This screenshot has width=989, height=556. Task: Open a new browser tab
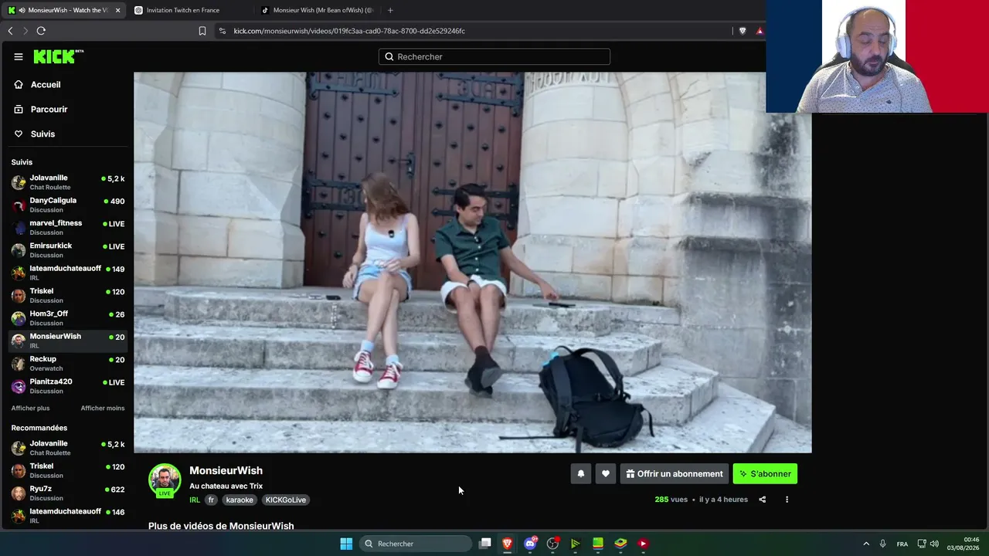coord(390,10)
